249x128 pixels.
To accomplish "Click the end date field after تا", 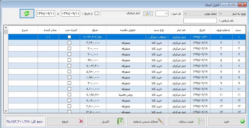I will coord(46,14).
